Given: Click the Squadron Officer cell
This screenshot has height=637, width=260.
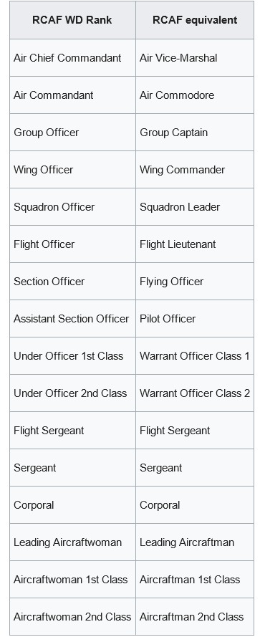Looking at the screenshot, I should pos(72,207).
